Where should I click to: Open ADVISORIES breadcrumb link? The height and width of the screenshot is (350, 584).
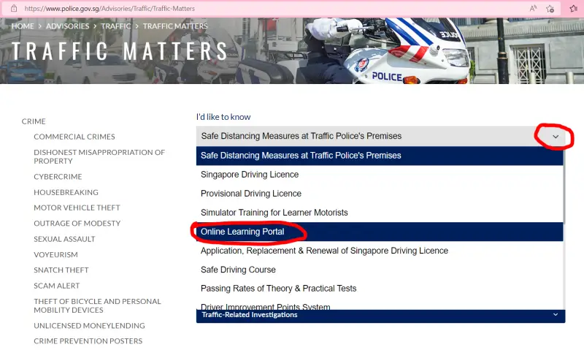tap(67, 26)
